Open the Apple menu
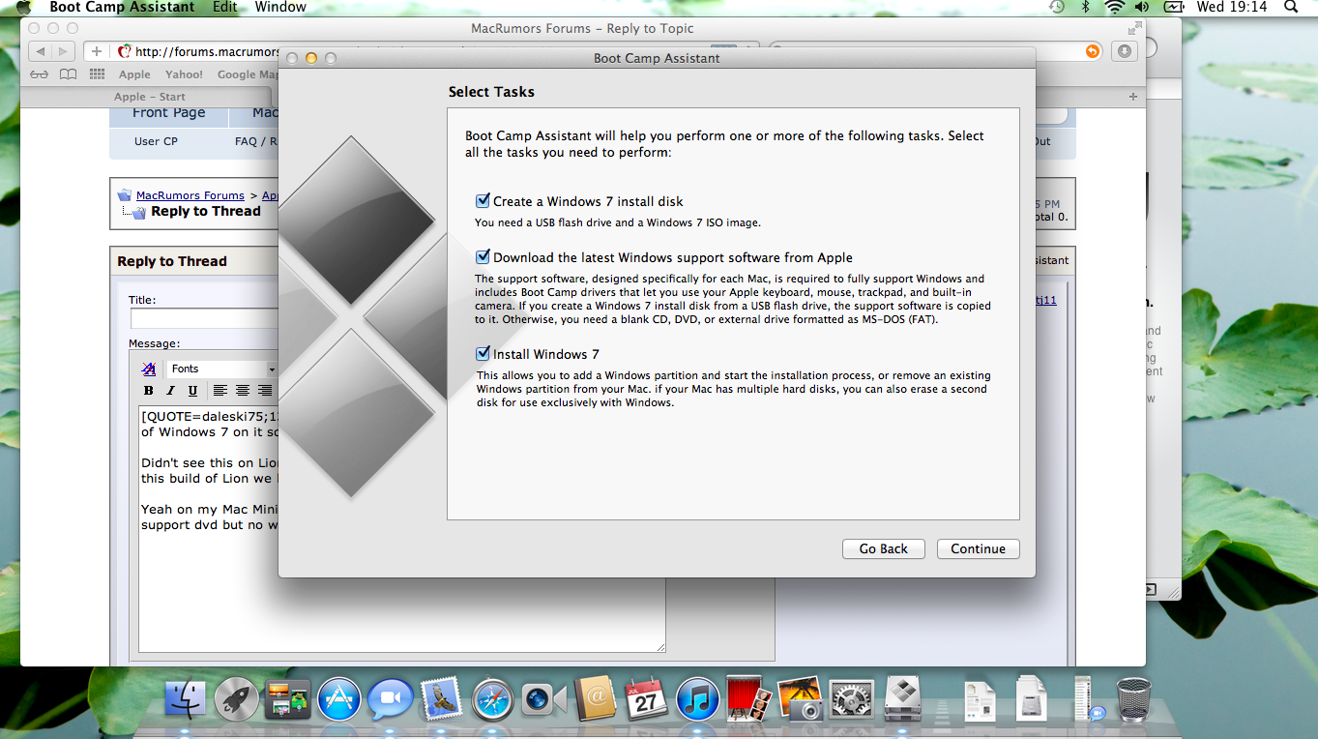This screenshot has width=1318, height=739. coord(23,7)
